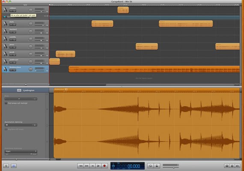Screen dimensions: 244x171
Task: Click the rewind transport button
Action: point(80,166)
